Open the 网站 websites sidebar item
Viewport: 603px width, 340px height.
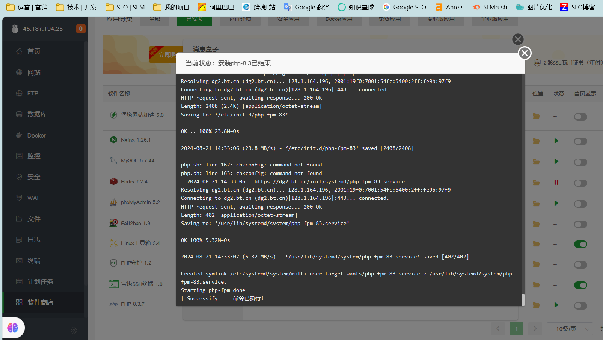coord(43,73)
